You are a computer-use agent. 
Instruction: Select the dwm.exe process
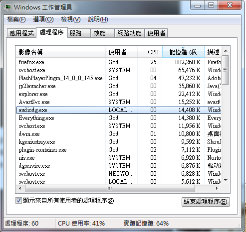tap(119, 134)
